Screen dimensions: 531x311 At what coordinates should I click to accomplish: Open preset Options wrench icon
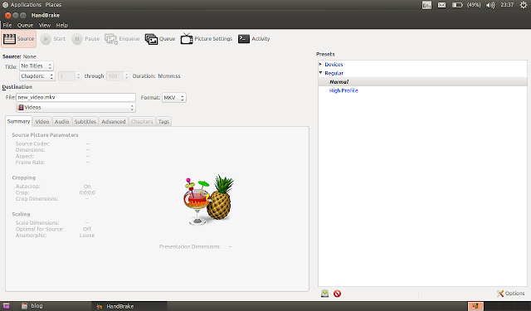500,294
